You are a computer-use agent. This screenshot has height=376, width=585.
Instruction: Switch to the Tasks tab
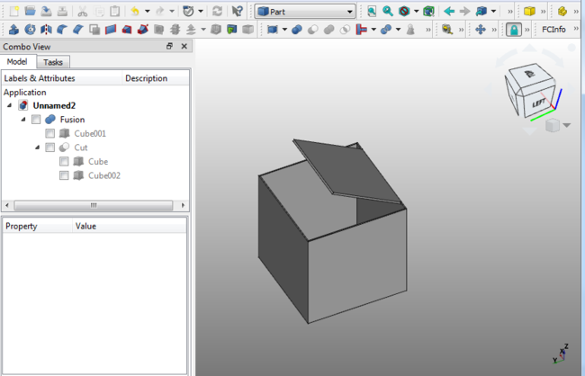(53, 62)
